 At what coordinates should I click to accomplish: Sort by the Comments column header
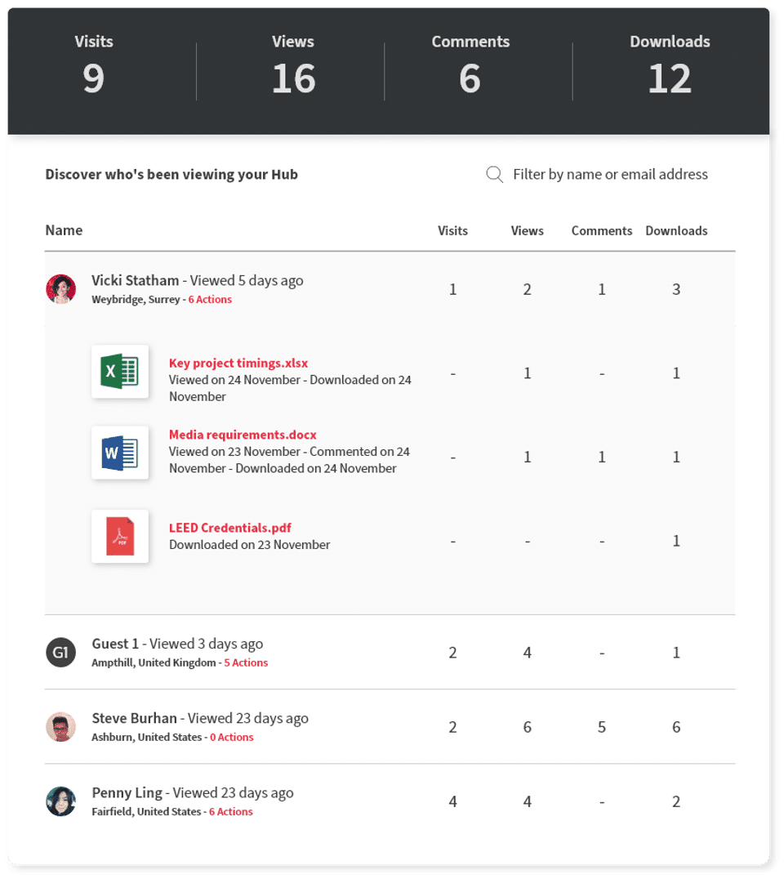pos(602,231)
